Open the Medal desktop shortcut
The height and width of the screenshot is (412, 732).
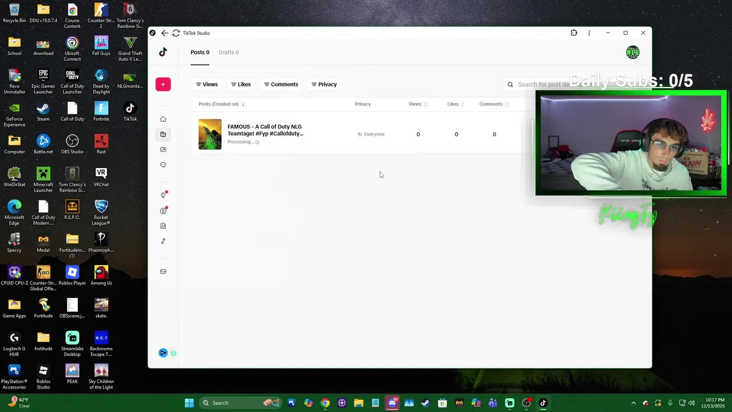[x=43, y=243]
